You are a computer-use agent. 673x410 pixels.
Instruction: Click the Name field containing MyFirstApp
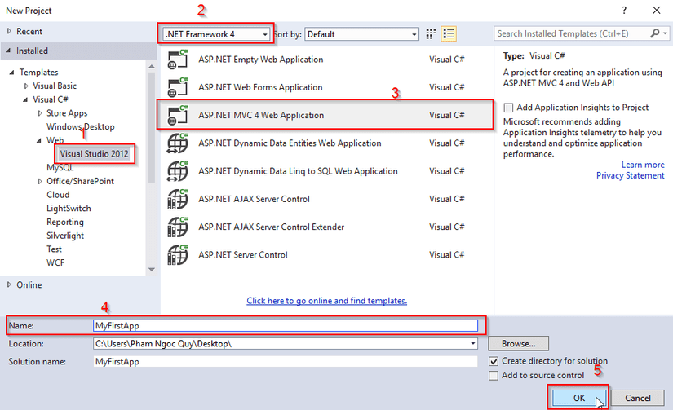tap(286, 325)
